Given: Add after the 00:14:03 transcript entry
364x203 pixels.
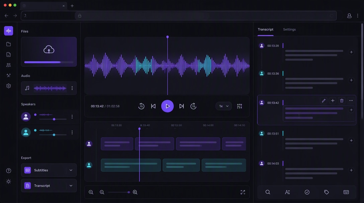Looking at the screenshot, I should [351, 170].
